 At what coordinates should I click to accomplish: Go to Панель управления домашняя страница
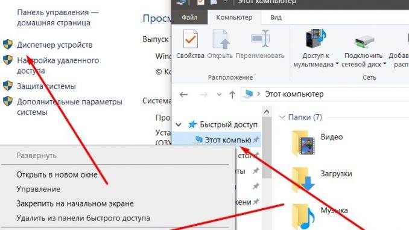point(58,18)
